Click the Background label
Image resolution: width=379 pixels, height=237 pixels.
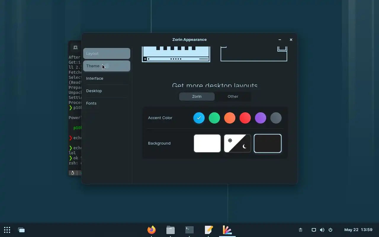click(x=159, y=143)
